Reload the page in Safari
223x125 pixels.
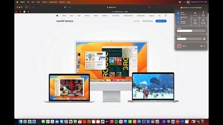pos(149,7)
